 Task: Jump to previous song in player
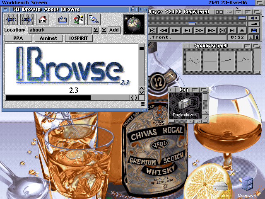point(152,30)
